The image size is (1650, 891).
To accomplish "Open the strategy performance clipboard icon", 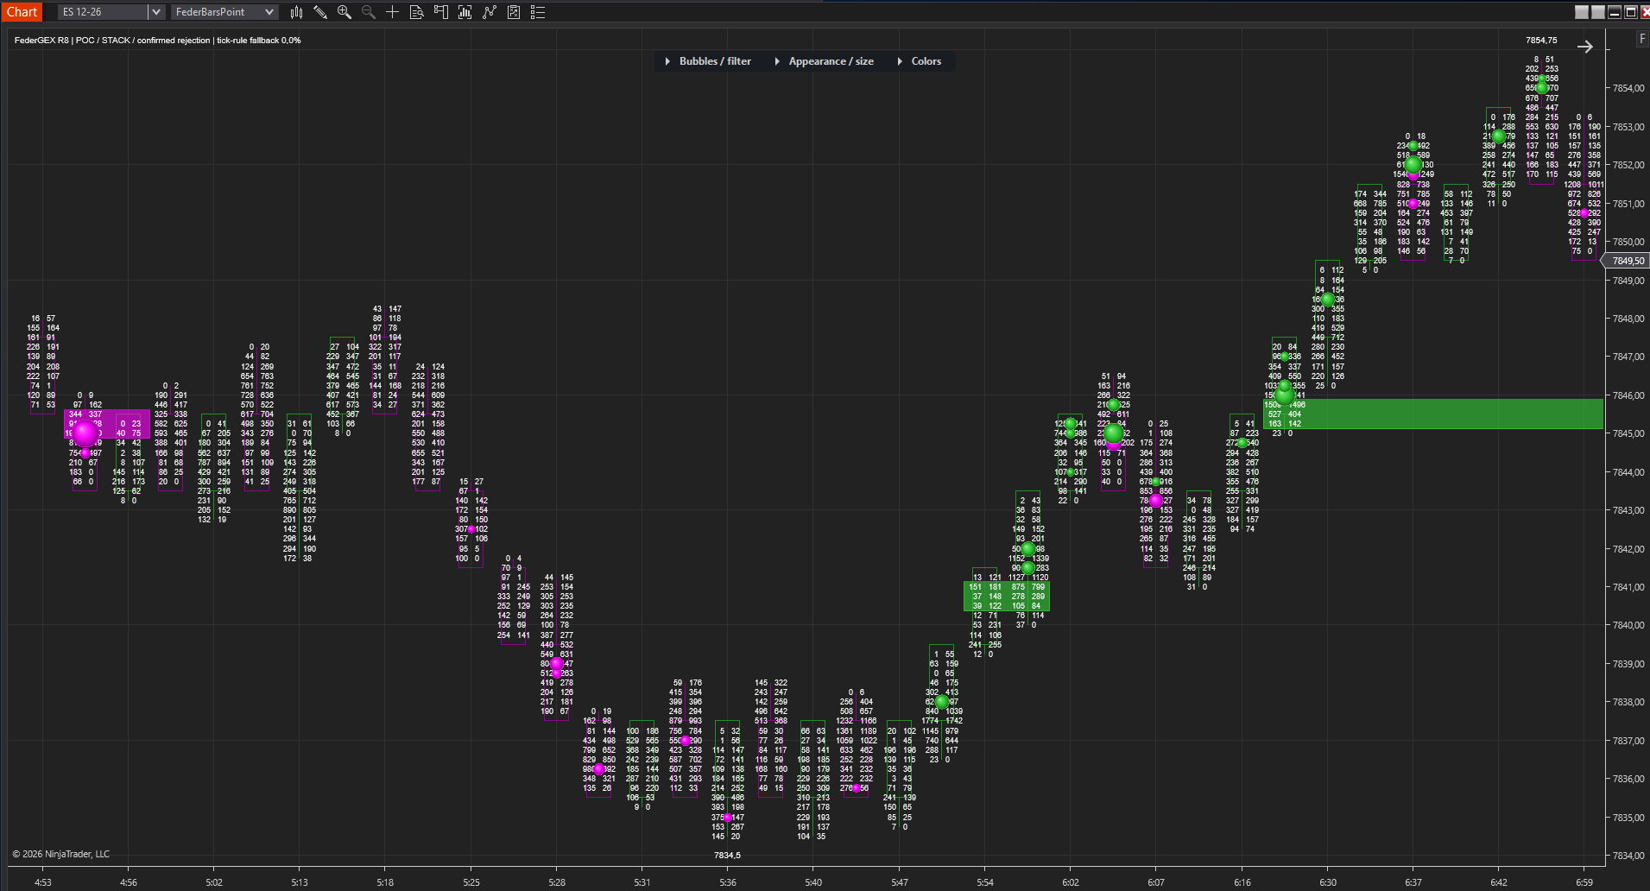I will (514, 12).
